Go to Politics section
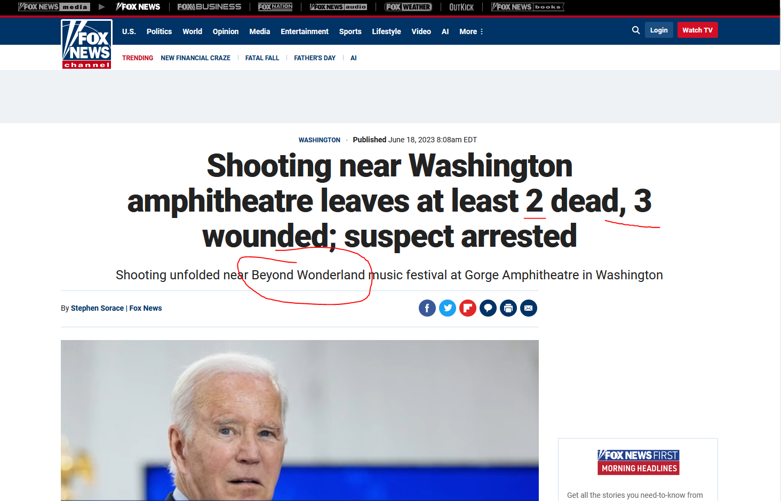Image resolution: width=781 pixels, height=501 pixels. 159,31
